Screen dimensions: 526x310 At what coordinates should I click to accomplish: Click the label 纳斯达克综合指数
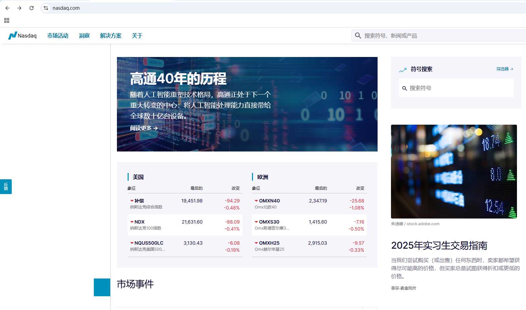pyautogui.click(x=146, y=207)
